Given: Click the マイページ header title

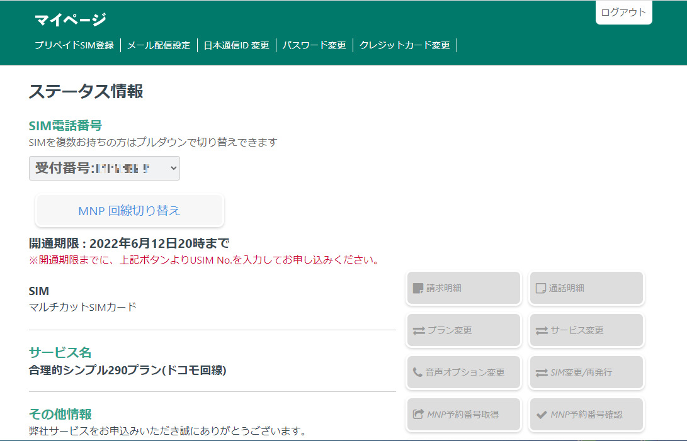Looking at the screenshot, I should (x=71, y=20).
